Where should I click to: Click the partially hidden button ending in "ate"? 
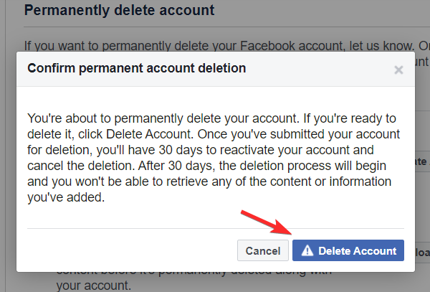pos(421,162)
